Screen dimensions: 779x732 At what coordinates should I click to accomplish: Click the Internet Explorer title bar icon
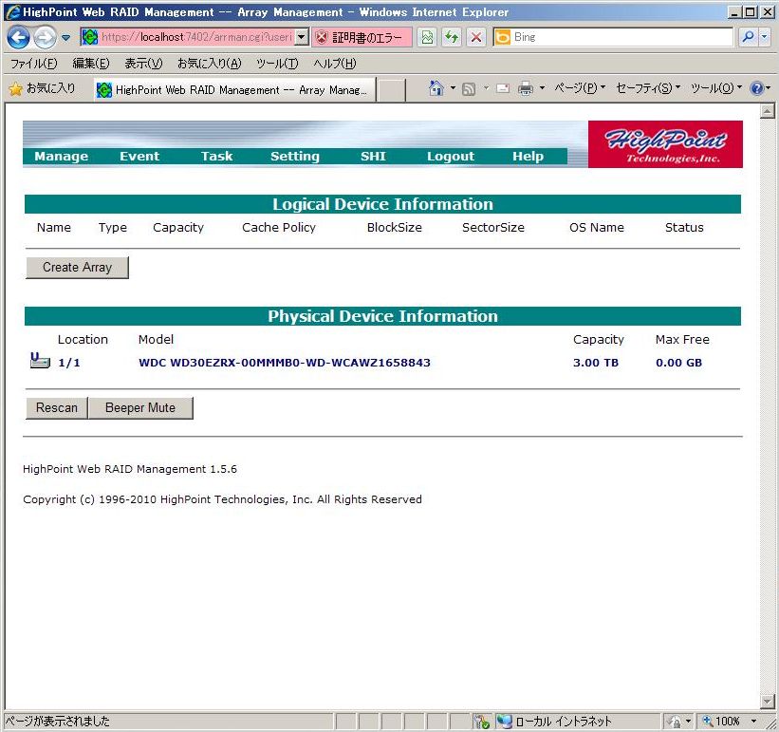[x=13, y=12]
